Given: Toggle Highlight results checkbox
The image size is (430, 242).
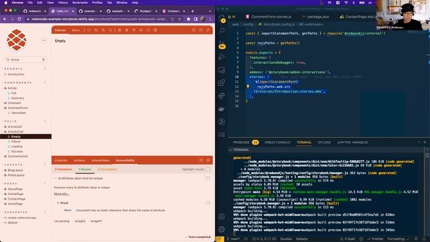Looking at the screenshot, I should tap(208, 169).
